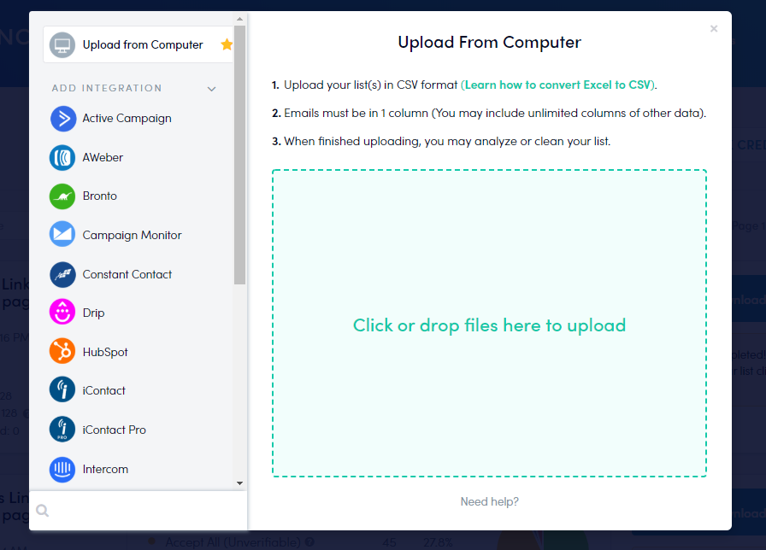Collapse the Add Integration section chevron
The image size is (766, 550).
point(212,89)
